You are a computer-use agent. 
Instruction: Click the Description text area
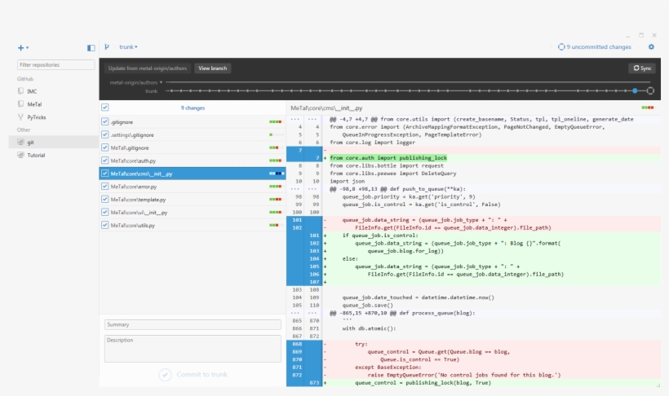(193, 349)
